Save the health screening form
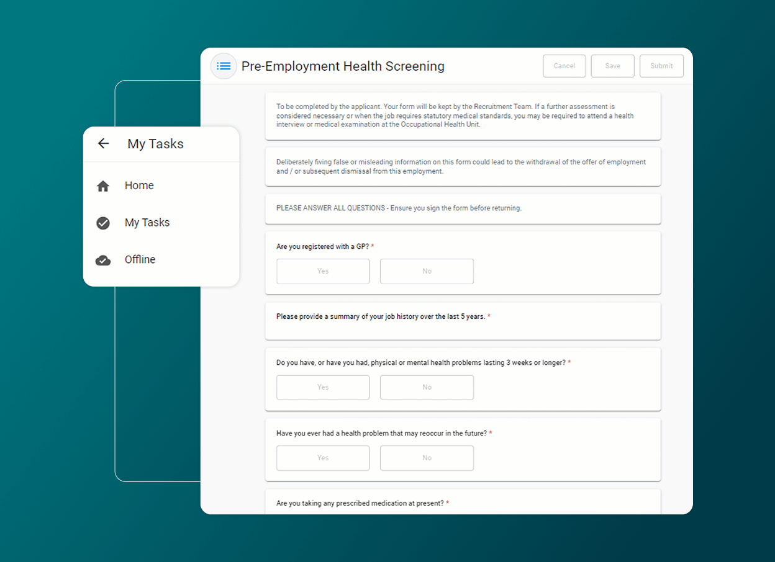This screenshot has height=562, width=775. click(612, 66)
